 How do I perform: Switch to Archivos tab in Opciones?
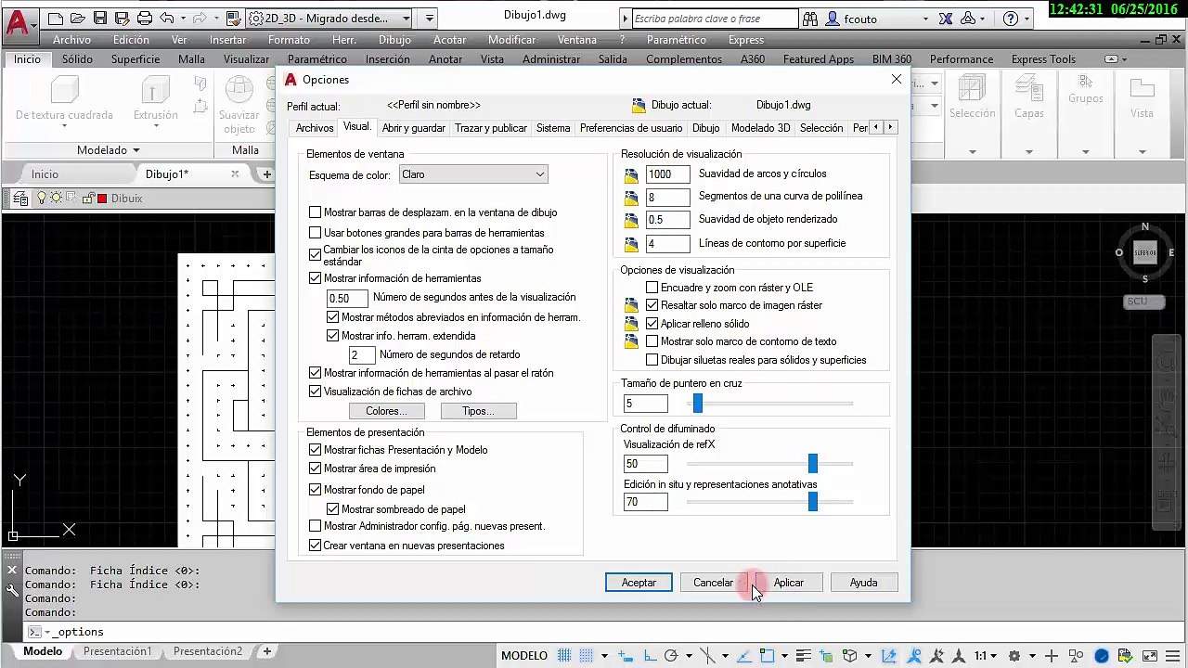click(315, 128)
